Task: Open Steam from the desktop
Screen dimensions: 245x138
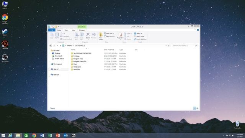Action: 5,32
